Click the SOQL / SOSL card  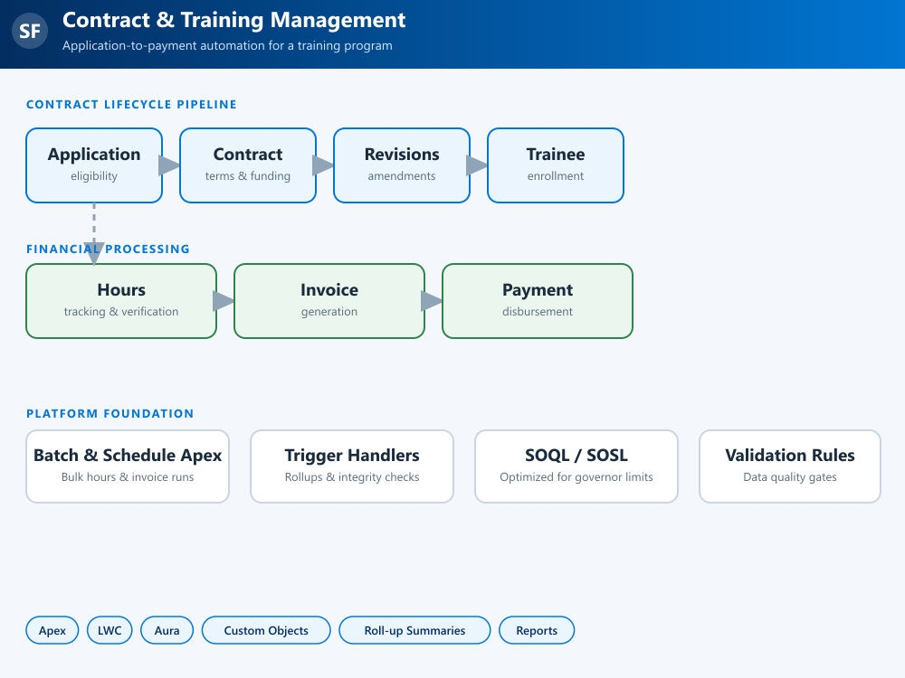576,466
